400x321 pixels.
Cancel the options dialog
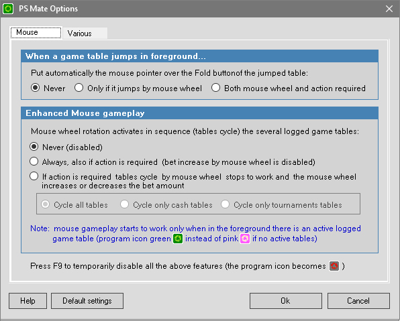point(358,301)
